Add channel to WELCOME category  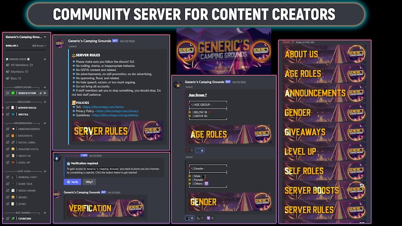[45, 102]
